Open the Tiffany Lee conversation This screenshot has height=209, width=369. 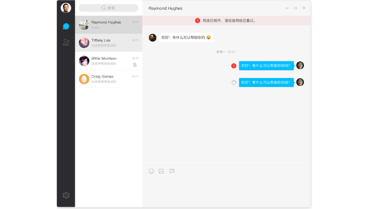pyautogui.click(x=108, y=43)
